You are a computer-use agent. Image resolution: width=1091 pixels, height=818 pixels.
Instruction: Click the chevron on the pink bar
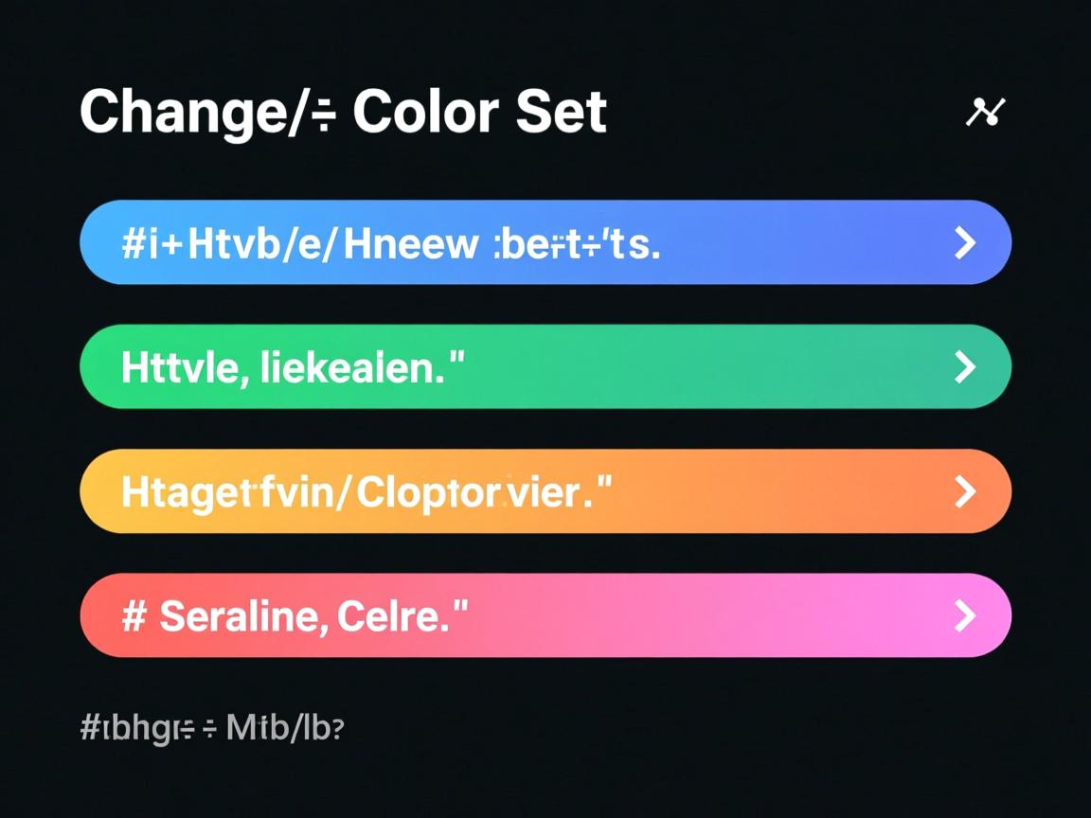pos(964,616)
